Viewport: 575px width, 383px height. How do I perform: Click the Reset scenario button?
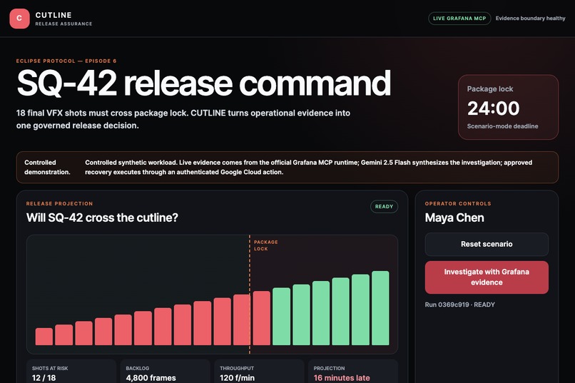click(487, 244)
